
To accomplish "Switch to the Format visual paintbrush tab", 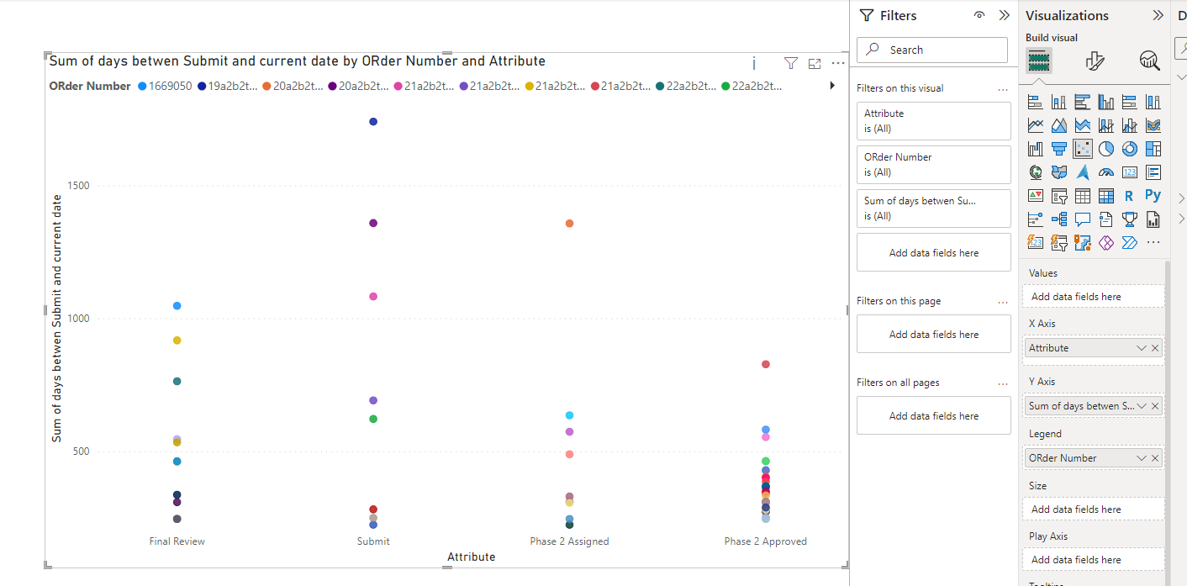I will click(1095, 61).
